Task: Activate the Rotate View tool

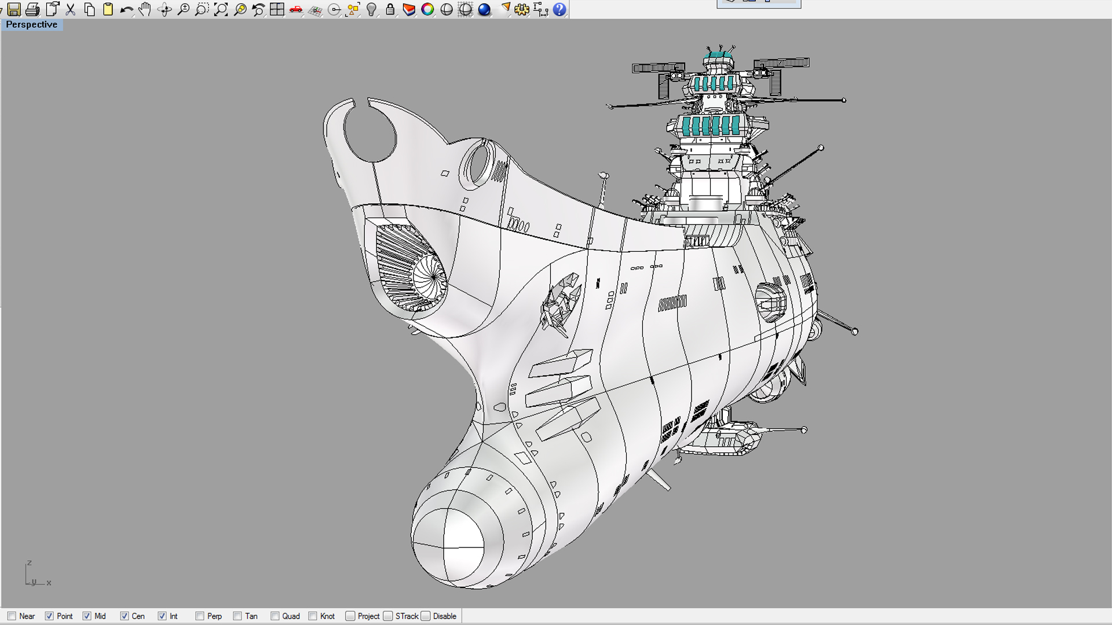Action: pyautogui.click(x=164, y=9)
